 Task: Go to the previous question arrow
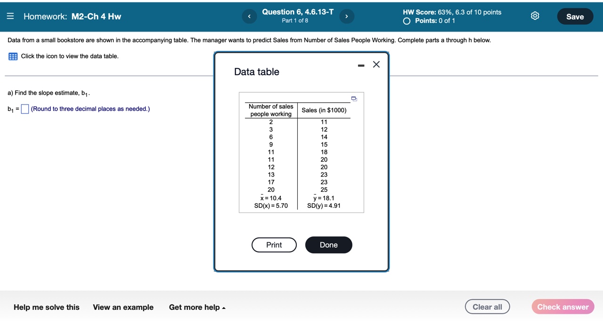click(249, 16)
